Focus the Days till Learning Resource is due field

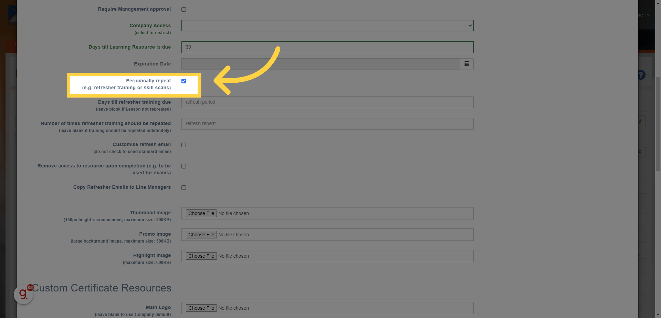pos(327,47)
